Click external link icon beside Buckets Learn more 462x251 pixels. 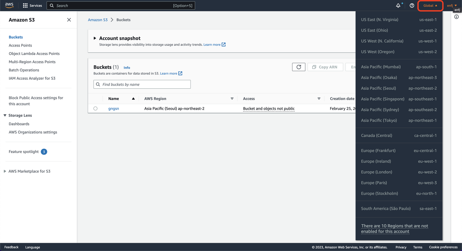180,74
